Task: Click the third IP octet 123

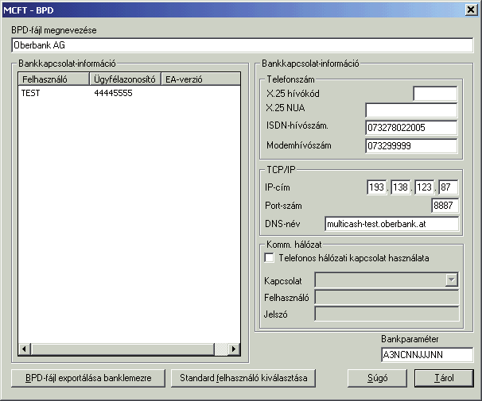Action: pyautogui.click(x=424, y=187)
